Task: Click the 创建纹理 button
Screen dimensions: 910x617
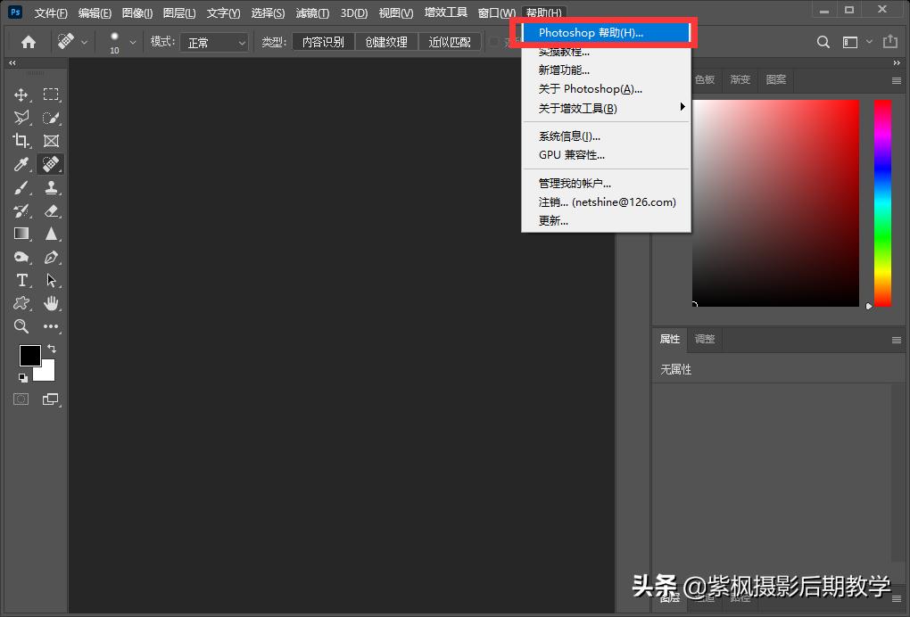Action: pyautogui.click(x=386, y=42)
